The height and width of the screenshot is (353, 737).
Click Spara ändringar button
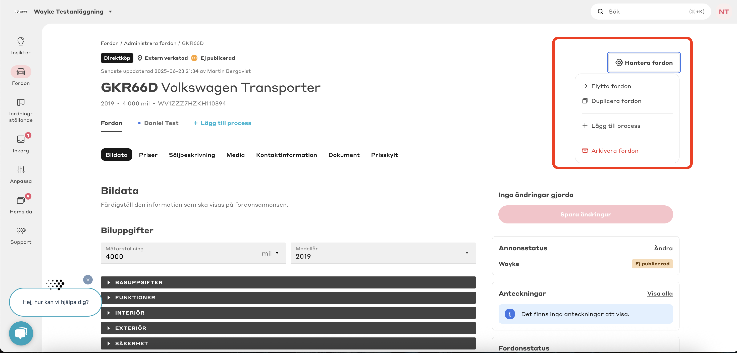[x=585, y=214]
